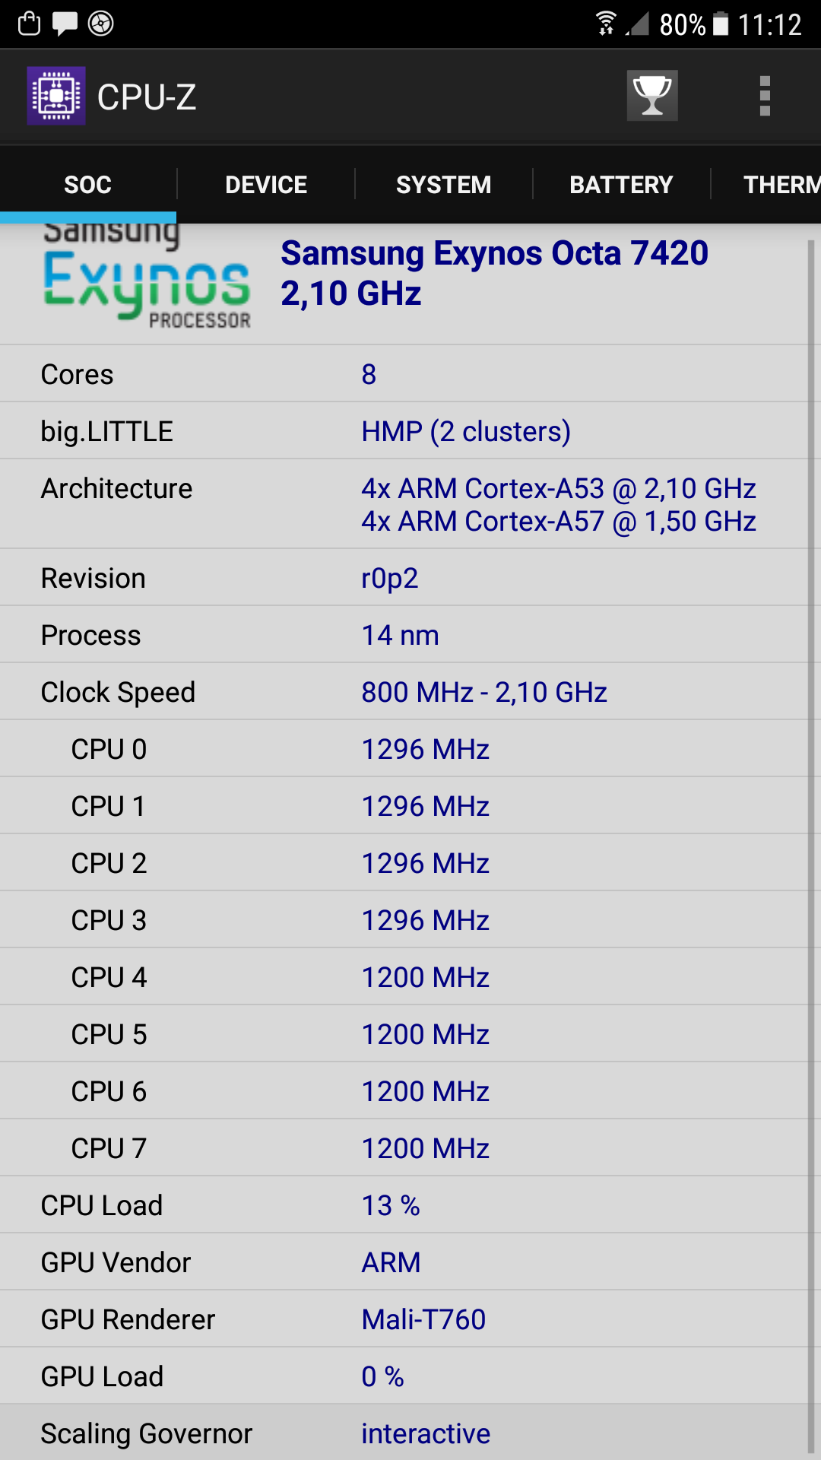Select the GPU Renderer Mali-T760 row
The width and height of the screenshot is (821, 1460).
403,1319
